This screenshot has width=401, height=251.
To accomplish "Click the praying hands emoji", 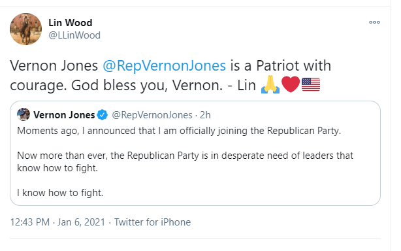I will click(x=270, y=84).
